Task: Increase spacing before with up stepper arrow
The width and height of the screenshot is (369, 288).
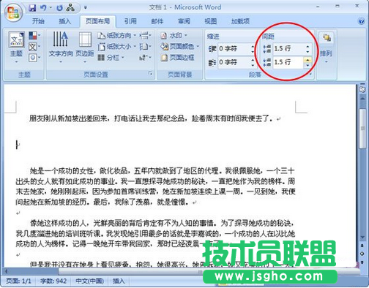Action: [307, 46]
